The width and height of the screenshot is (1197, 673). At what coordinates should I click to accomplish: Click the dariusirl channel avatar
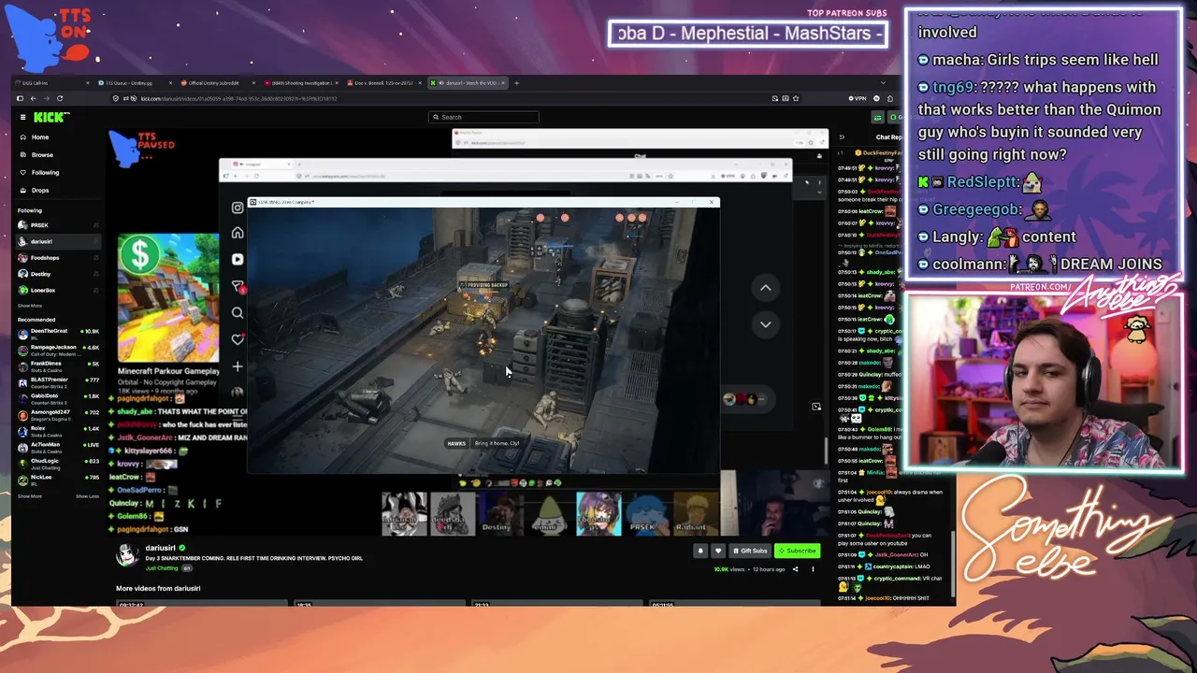point(126,554)
